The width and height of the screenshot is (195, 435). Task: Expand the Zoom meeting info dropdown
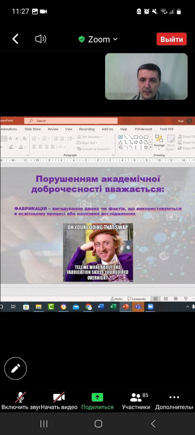click(98, 40)
